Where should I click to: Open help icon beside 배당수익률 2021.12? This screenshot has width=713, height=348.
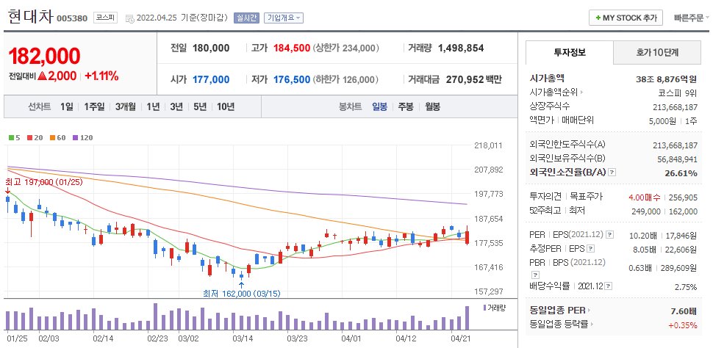(x=609, y=286)
